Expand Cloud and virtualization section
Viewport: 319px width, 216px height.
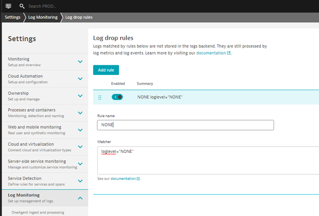point(80,147)
